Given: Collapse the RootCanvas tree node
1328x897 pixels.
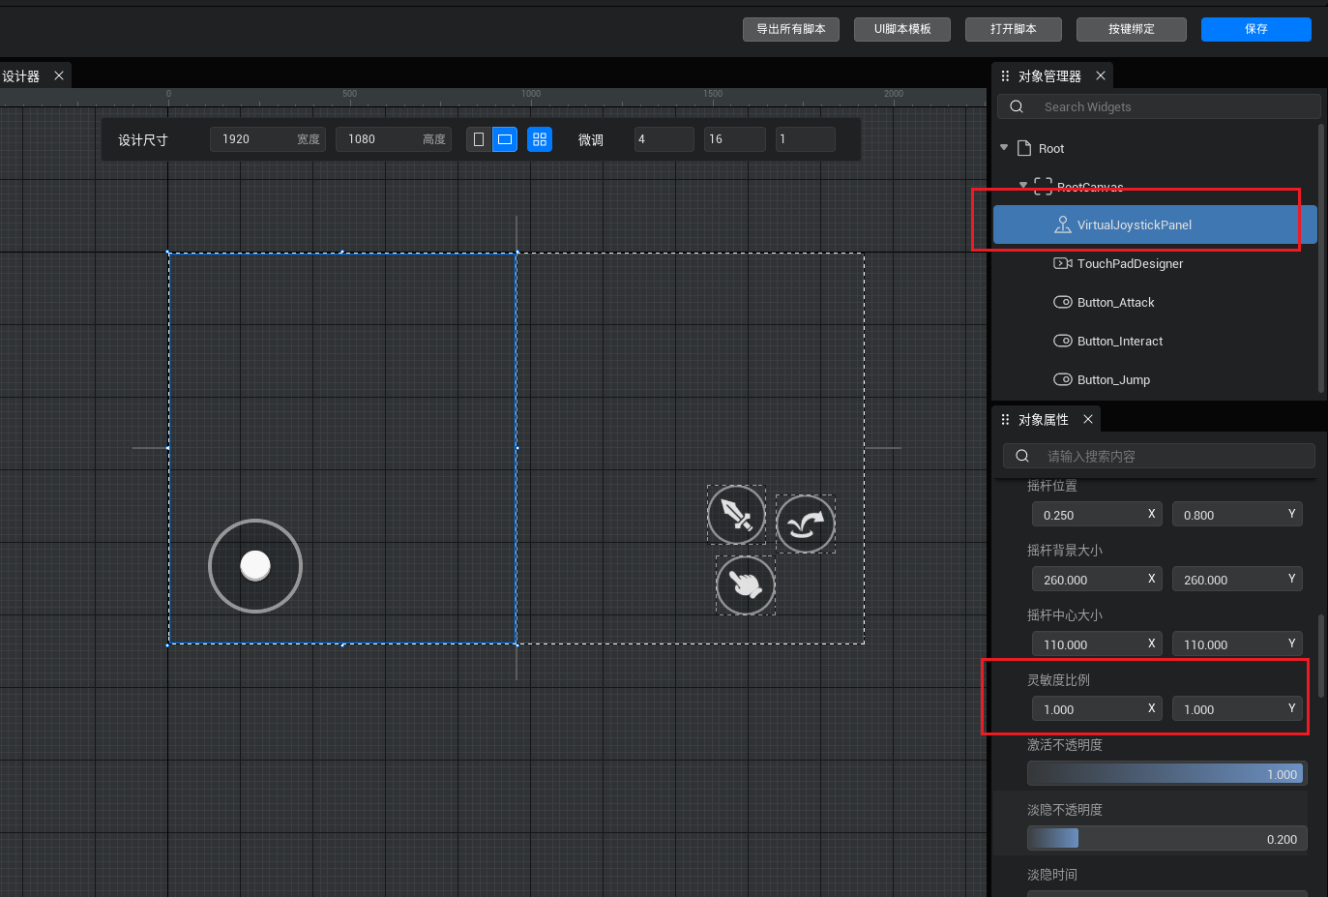Looking at the screenshot, I should pos(1023,185).
